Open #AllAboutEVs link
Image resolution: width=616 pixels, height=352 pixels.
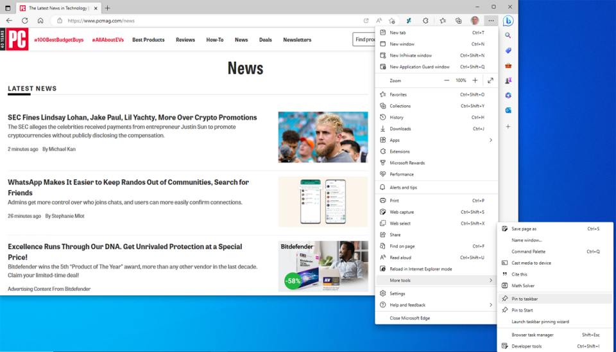tap(108, 40)
